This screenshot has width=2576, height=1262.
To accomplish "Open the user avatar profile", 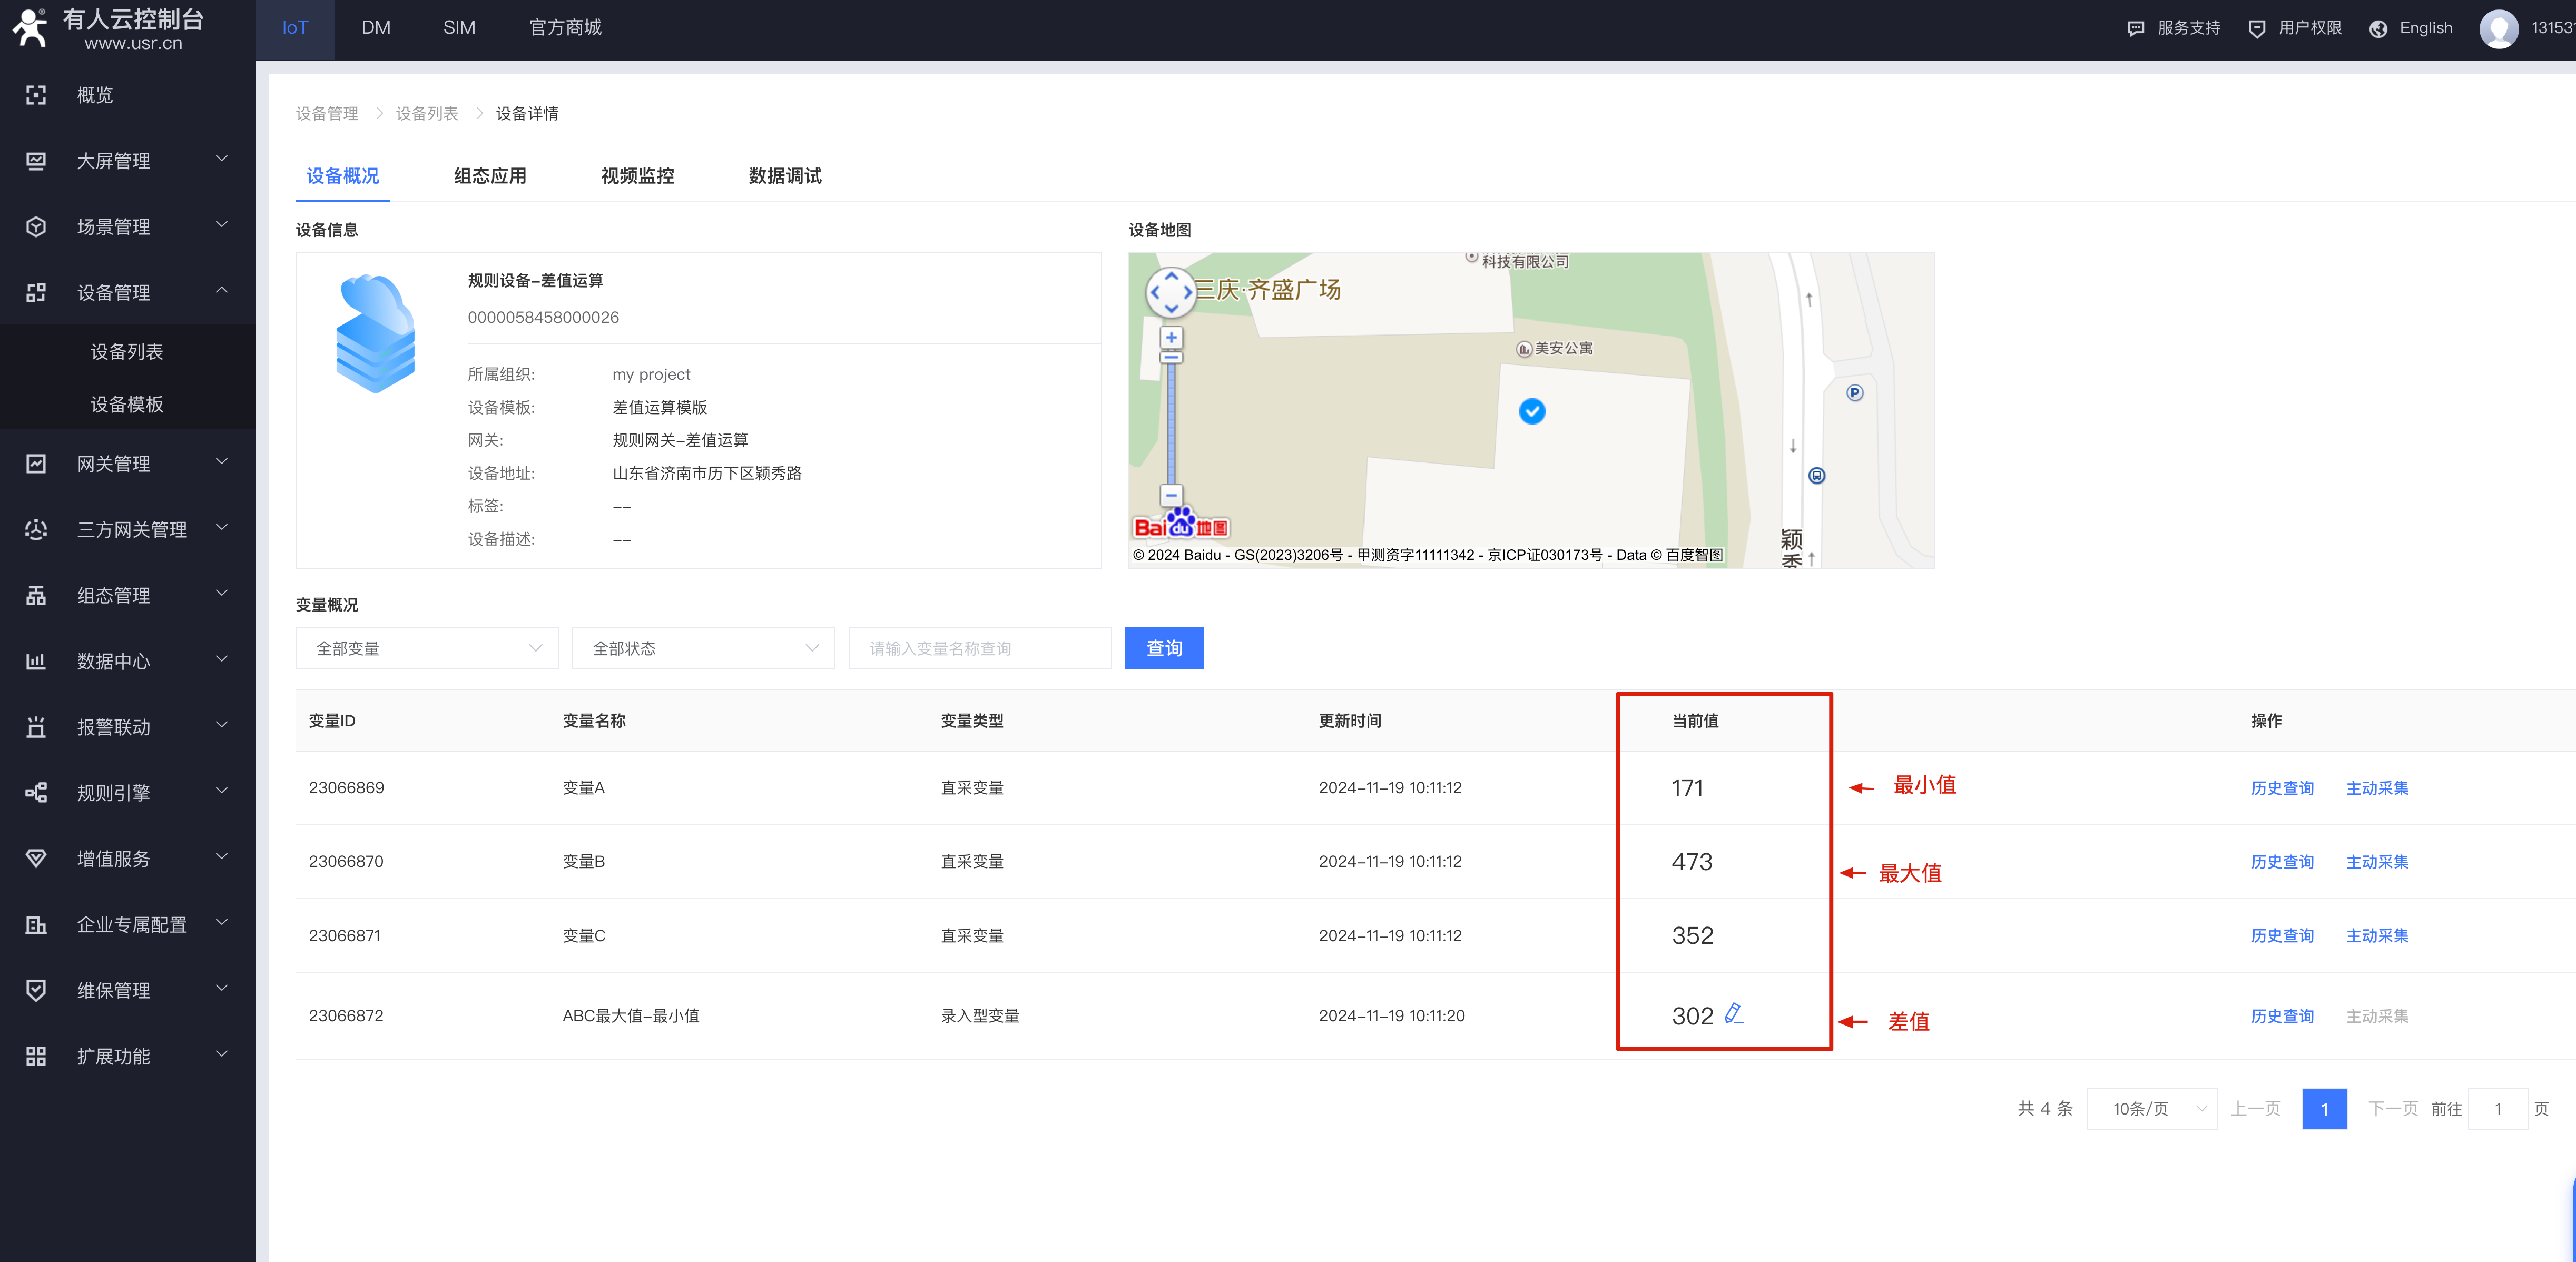I will (2499, 28).
